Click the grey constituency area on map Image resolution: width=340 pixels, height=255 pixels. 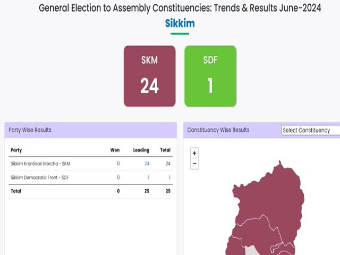(250, 251)
